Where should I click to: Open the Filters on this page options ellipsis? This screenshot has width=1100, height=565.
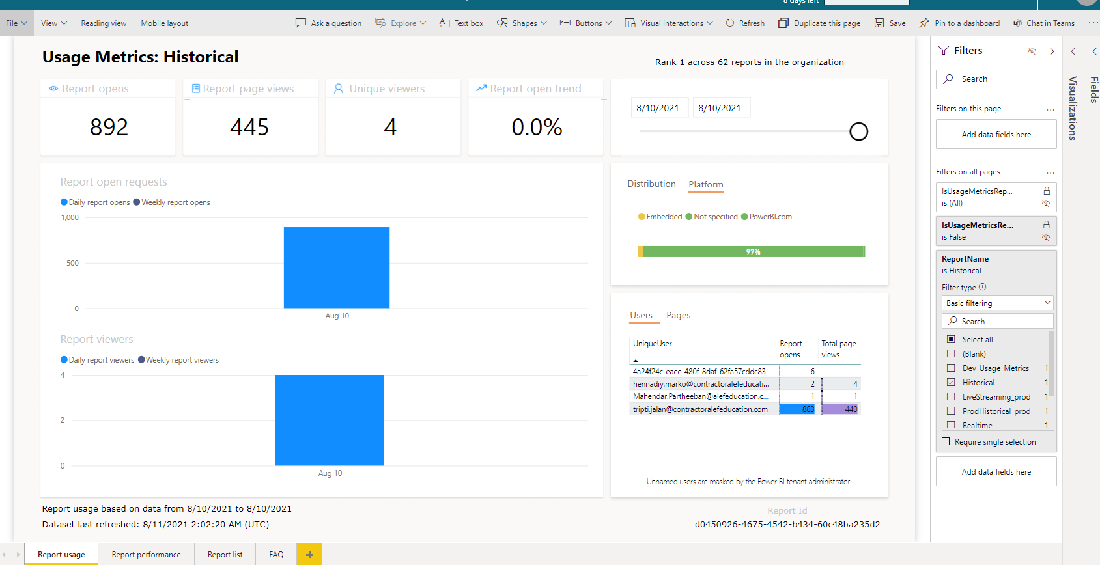(1051, 109)
